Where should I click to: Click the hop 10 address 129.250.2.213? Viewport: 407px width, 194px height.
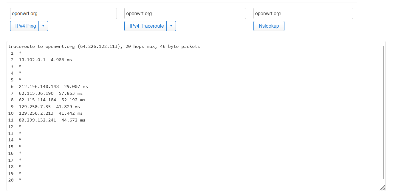click(x=36, y=113)
